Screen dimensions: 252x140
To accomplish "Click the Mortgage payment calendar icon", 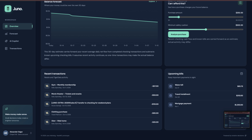I will coord(170,105).
